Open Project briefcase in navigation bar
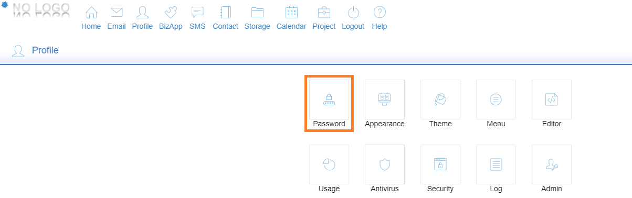The width and height of the screenshot is (632, 198). pyautogui.click(x=324, y=18)
